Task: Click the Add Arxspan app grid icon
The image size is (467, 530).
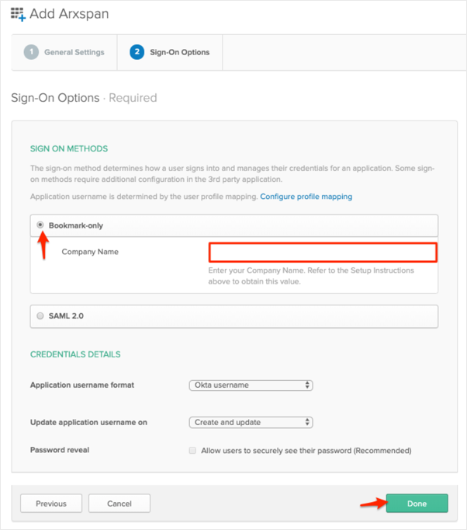Action: tap(18, 13)
